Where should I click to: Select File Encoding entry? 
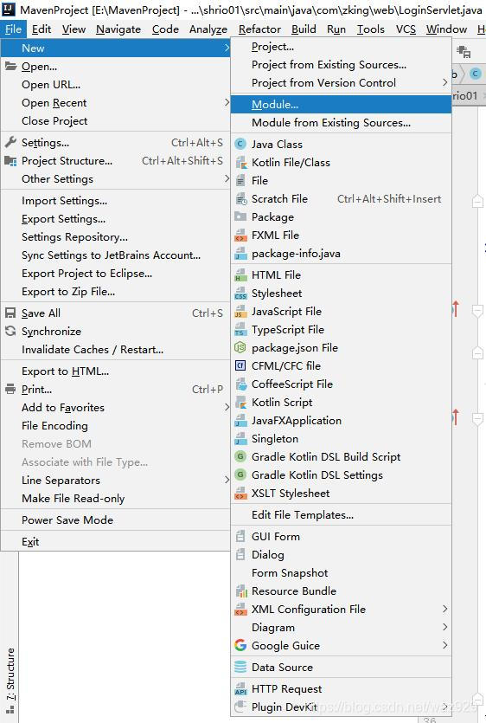(115, 426)
